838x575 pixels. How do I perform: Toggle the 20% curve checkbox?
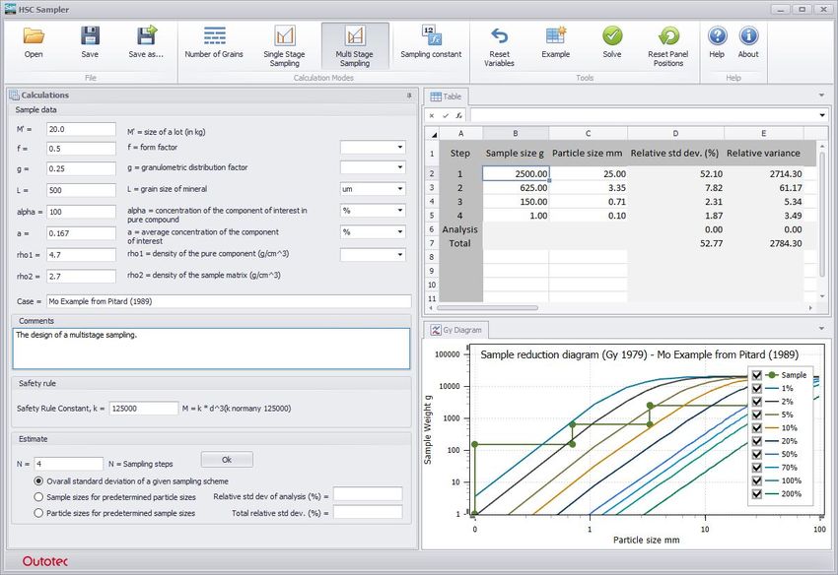(x=757, y=441)
